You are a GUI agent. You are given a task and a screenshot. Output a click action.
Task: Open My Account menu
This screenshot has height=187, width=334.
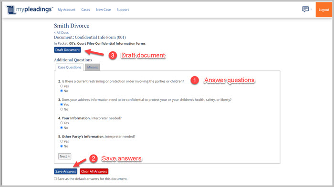pyautogui.click(x=66, y=10)
